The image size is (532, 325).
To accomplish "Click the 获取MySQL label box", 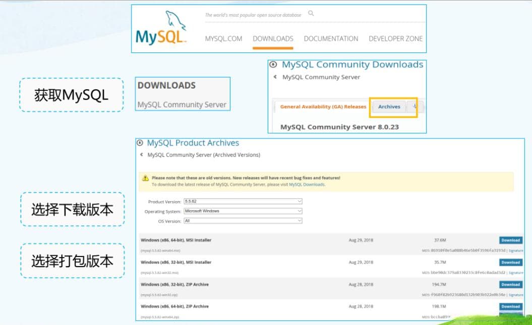I will (71, 95).
